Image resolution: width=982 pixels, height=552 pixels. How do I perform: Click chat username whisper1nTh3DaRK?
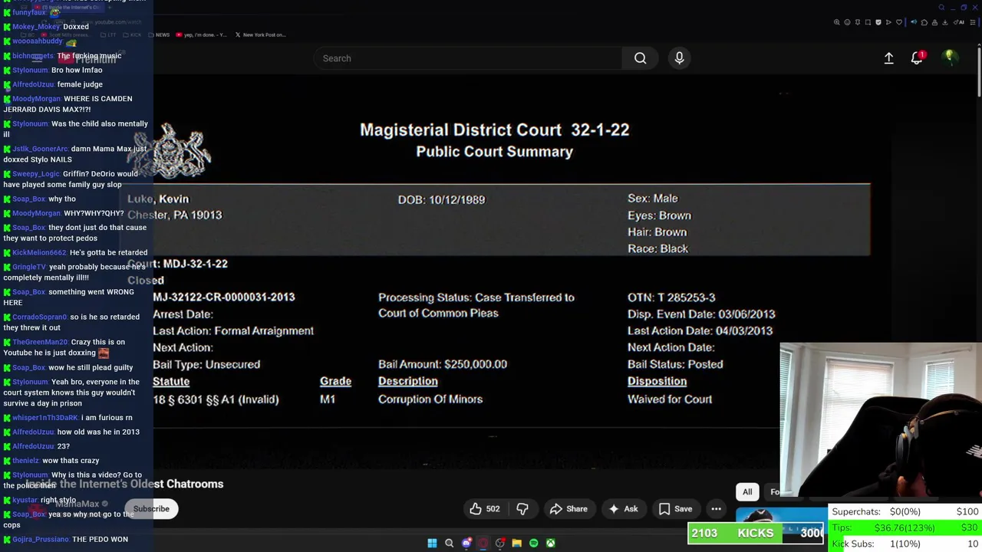45,418
